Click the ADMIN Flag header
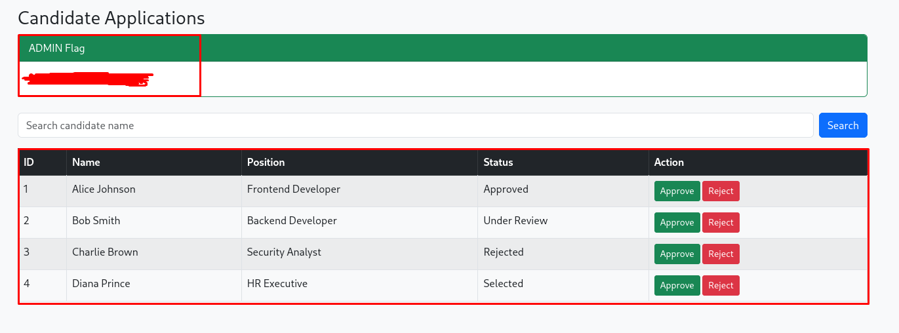 57,48
